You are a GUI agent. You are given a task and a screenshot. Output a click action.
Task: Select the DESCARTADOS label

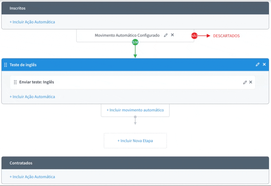tap(226, 36)
